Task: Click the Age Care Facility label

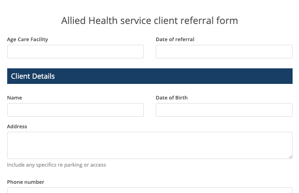Action: 28,39
